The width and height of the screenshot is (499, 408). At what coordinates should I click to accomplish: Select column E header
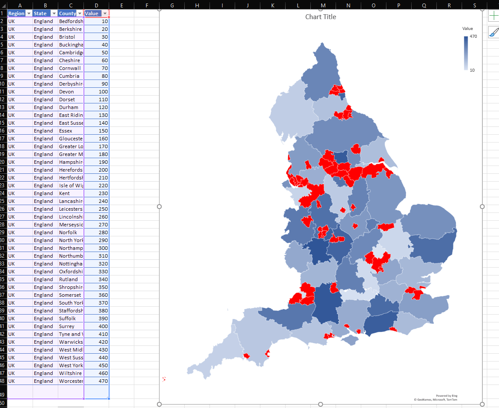pyautogui.click(x=122, y=5)
